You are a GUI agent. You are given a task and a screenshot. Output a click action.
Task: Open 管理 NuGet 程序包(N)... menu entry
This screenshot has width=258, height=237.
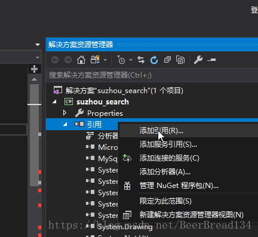point(179,186)
